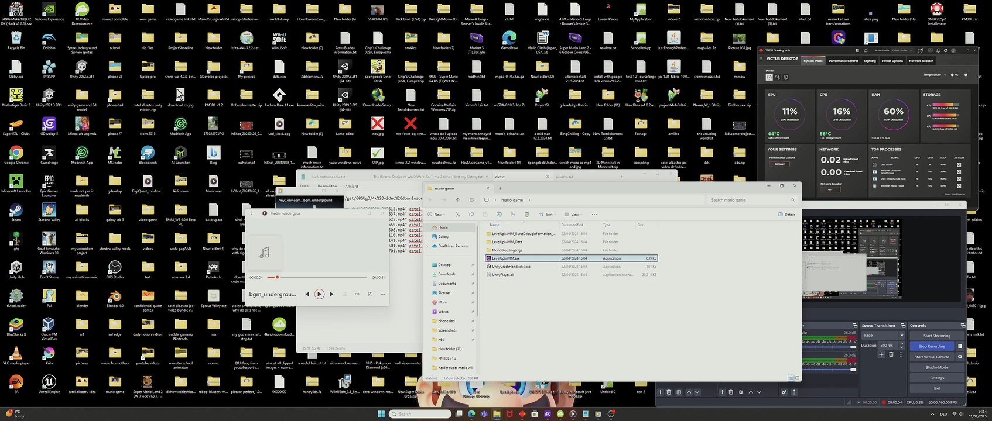992x421 pixels.
Task: Seek on the media player progress slider
Action: click(317, 277)
